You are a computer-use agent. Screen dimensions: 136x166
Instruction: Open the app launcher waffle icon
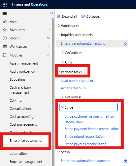pyautogui.click(x=5, y=5)
